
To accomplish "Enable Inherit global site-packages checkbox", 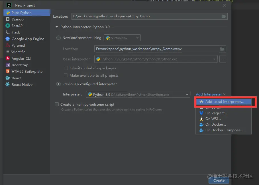I will pos(66,68).
